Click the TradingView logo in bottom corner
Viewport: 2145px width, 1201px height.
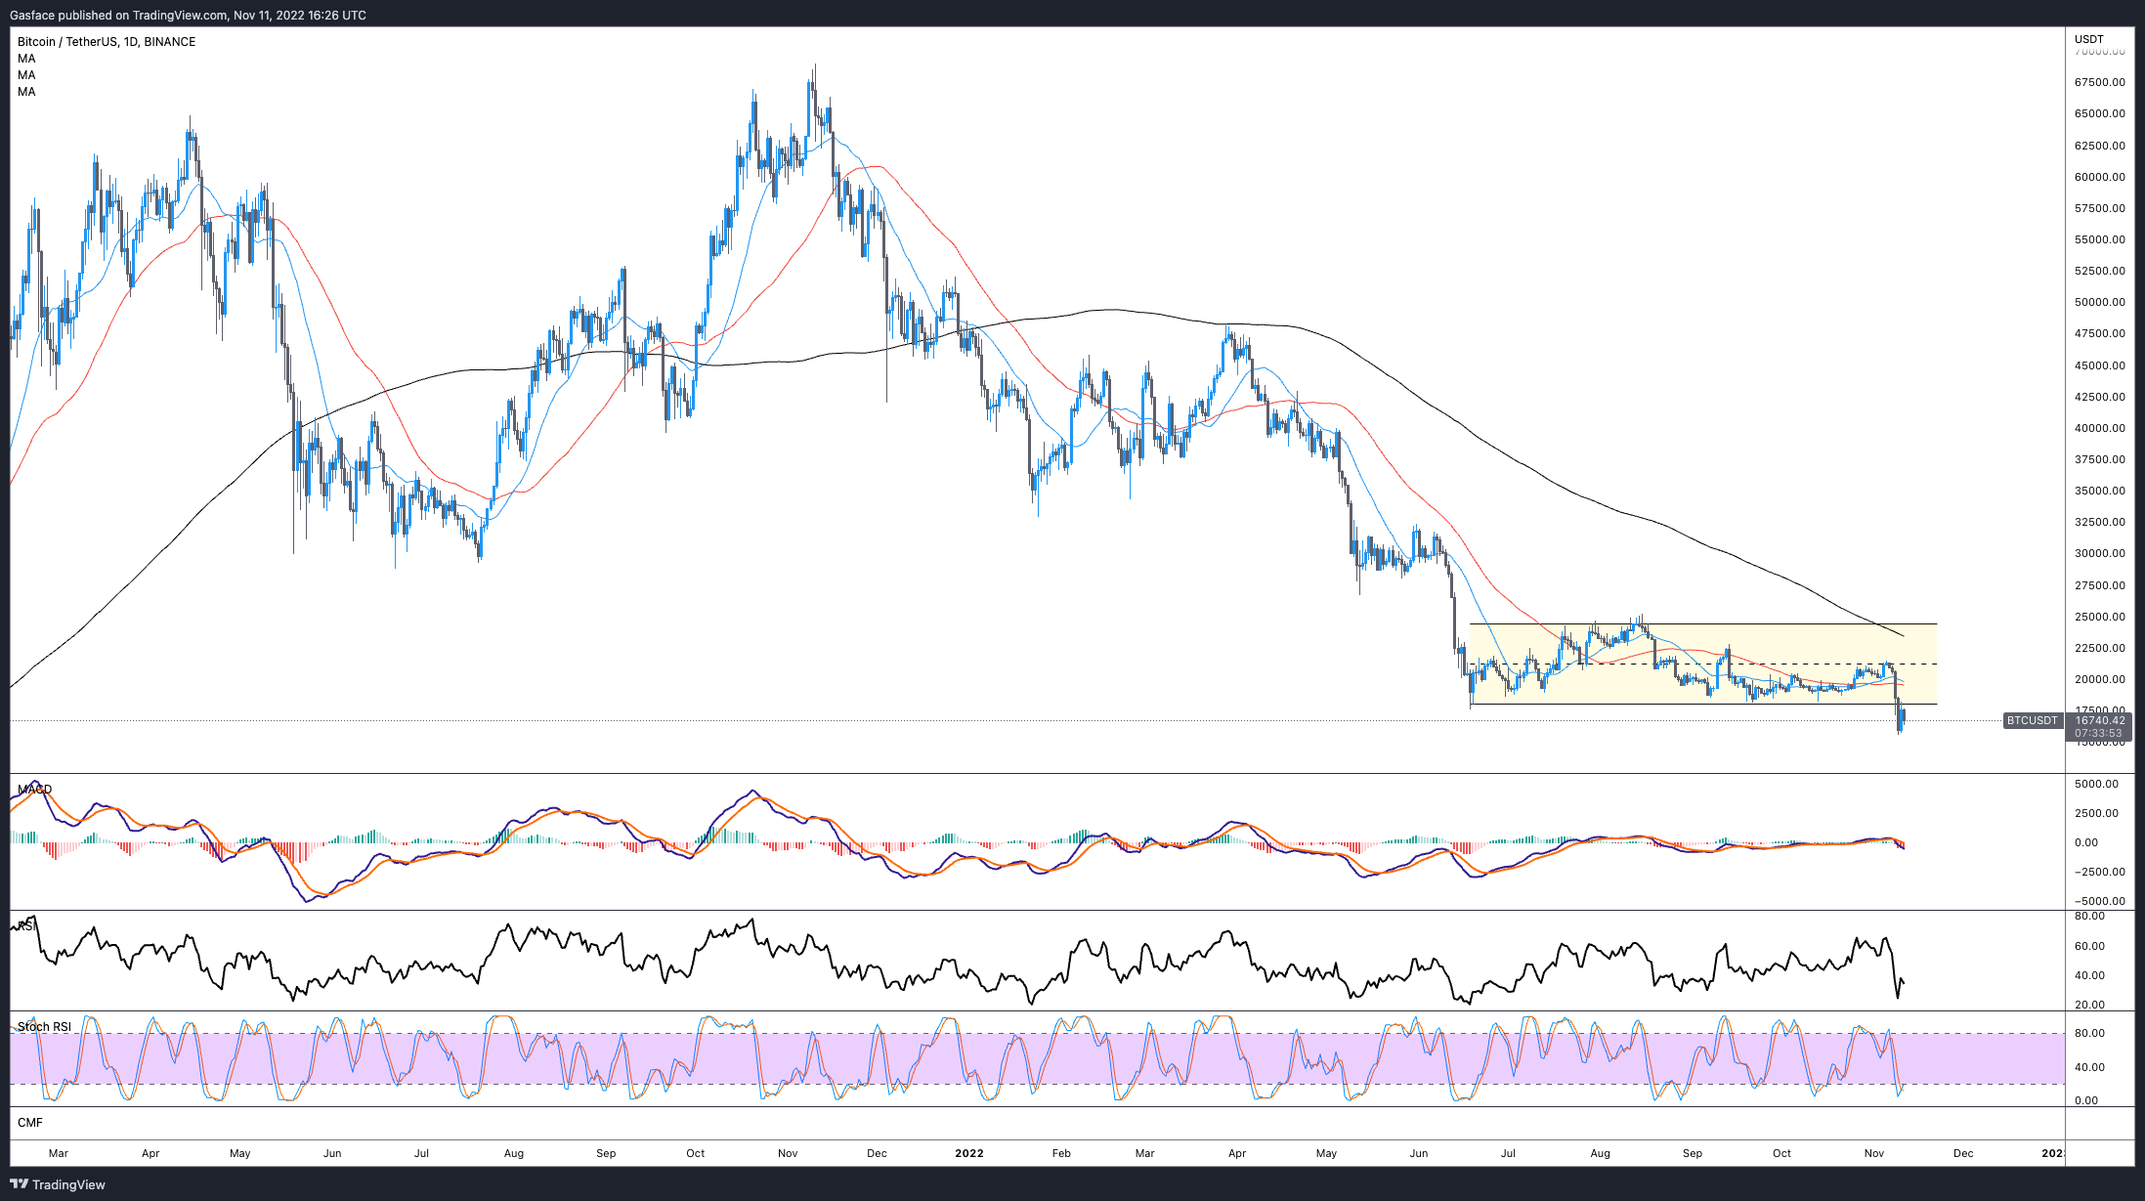click(x=58, y=1184)
